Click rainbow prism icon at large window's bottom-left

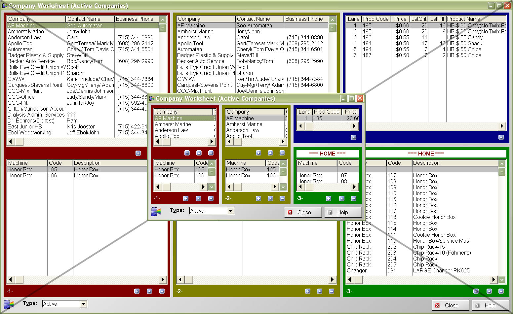pos(9,304)
